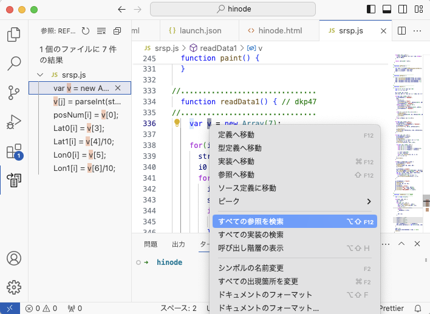The height and width of the screenshot is (314, 430).
Task: Open the Search view in activity bar
Action: [x=14, y=64]
